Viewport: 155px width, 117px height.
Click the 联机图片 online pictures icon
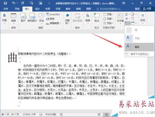click(x=32, y=18)
